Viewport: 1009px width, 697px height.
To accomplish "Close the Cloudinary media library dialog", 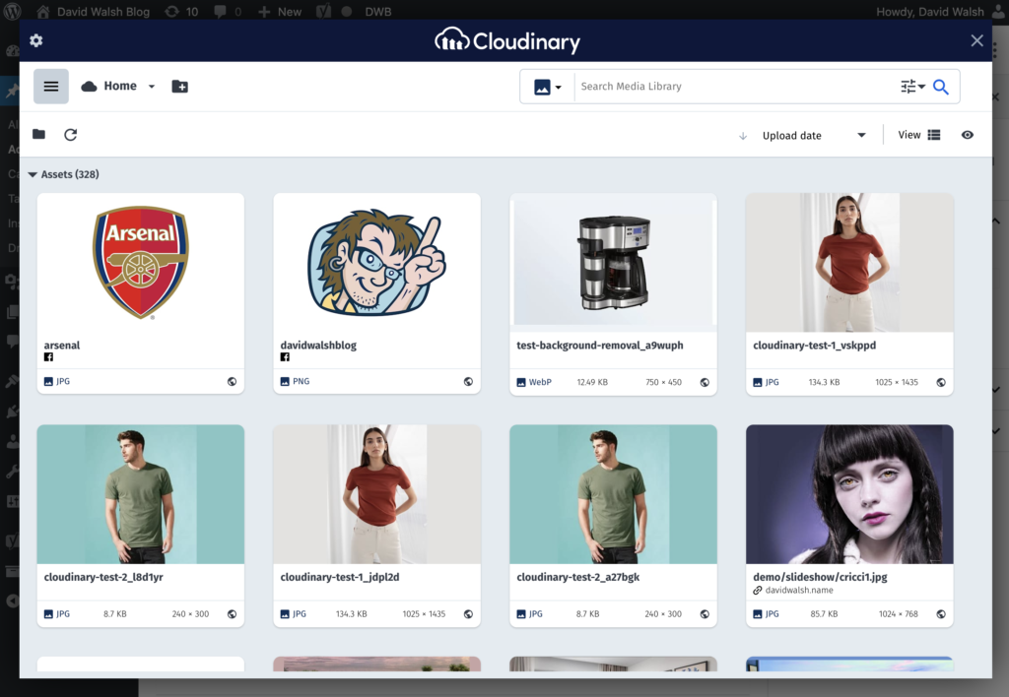I will 976,40.
